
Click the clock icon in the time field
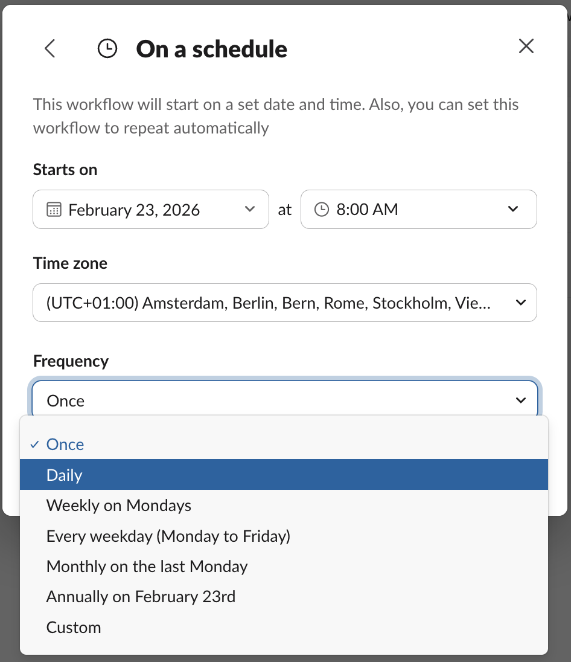click(322, 210)
